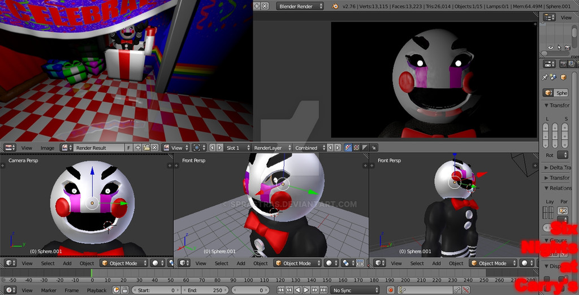Image resolution: width=579 pixels, height=295 pixels.
Task: Add new image with plus icon
Action: (x=138, y=147)
